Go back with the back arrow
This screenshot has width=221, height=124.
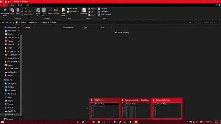3,22
